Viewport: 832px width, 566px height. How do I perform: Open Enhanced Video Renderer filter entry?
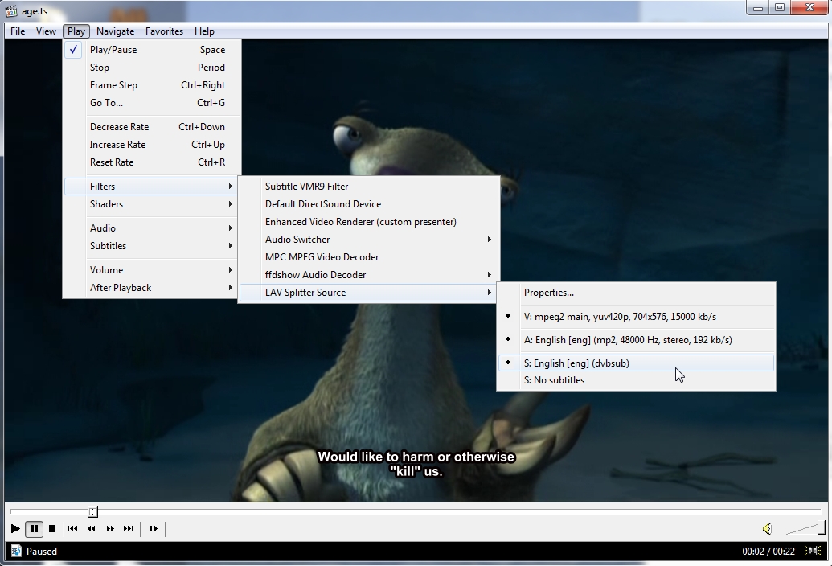(x=369, y=222)
